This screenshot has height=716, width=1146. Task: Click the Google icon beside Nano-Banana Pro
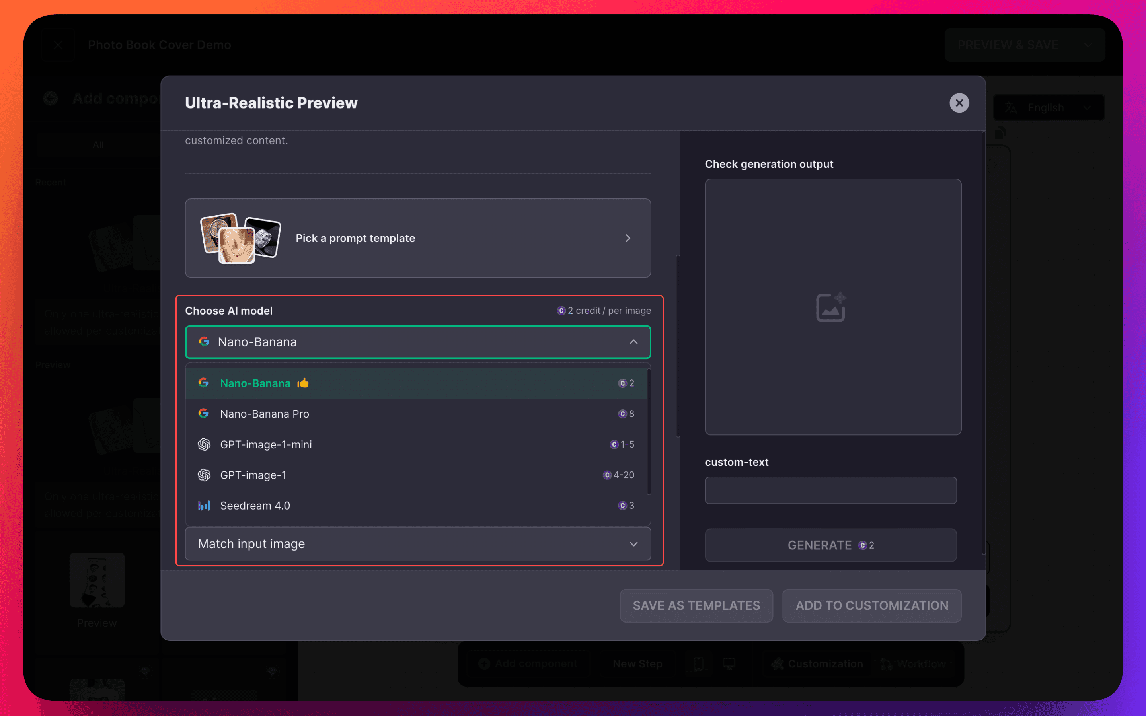tap(204, 413)
